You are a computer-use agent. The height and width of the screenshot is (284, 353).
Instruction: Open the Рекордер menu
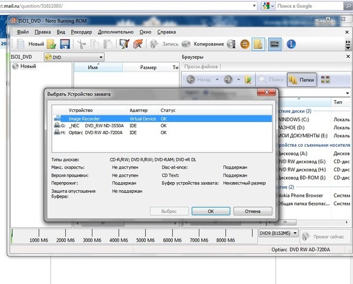(81, 32)
